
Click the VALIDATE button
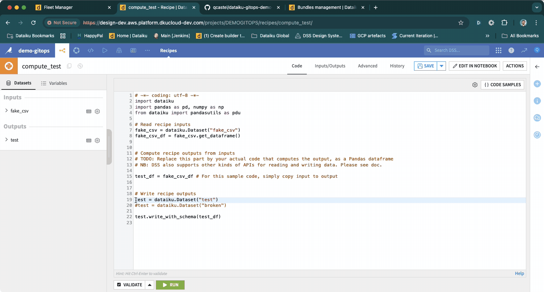pyautogui.click(x=129, y=285)
